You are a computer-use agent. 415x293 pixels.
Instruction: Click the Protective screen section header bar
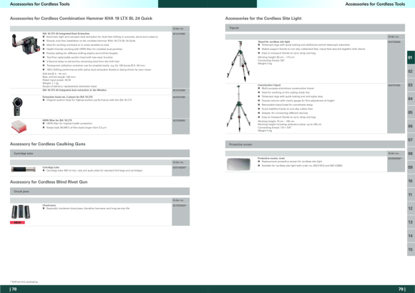pyautogui.click(x=315, y=144)
